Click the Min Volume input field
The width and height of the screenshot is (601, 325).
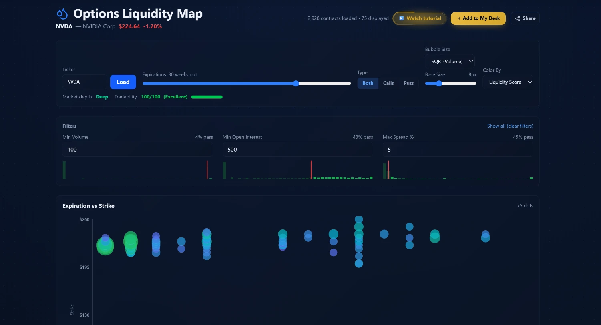[138, 150]
